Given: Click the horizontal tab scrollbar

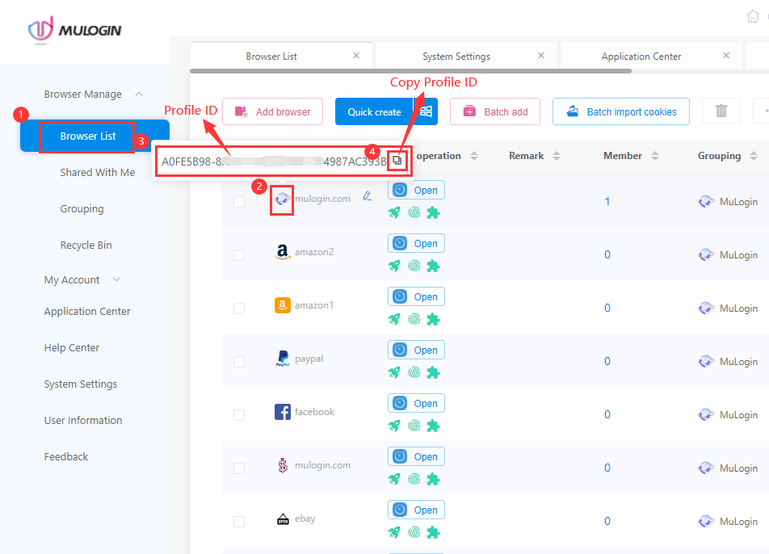Looking at the screenshot, I should tap(410, 71).
